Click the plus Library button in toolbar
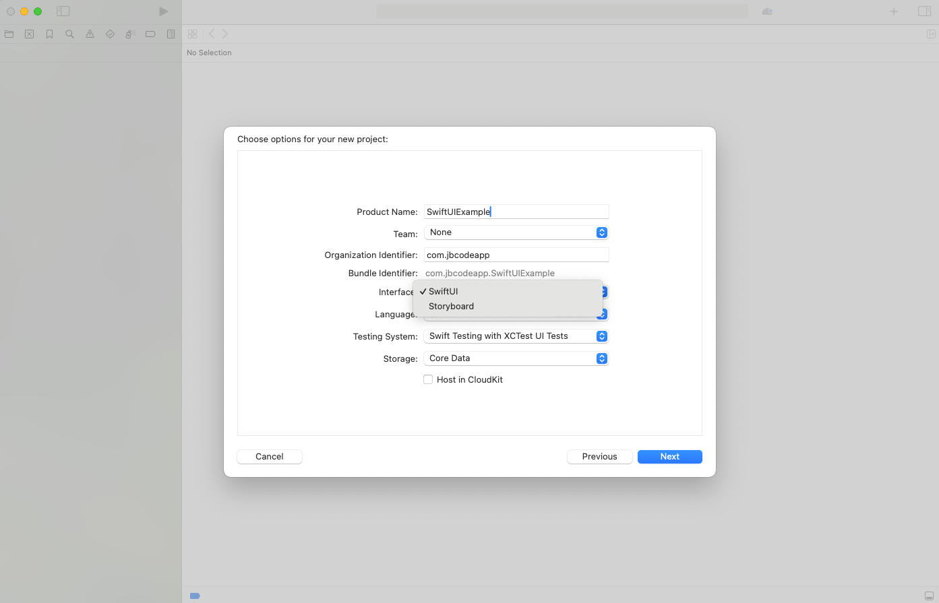Viewport: 939px width, 603px height. click(x=894, y=11)
